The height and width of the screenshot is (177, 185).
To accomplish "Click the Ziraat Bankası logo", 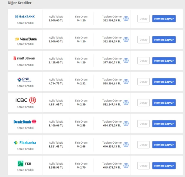I will [24, 58].
